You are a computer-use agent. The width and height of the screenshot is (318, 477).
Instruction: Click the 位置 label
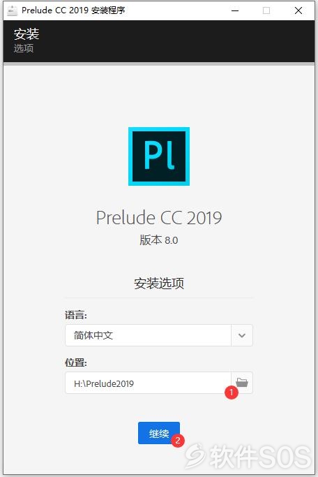(x=76, y=362)
